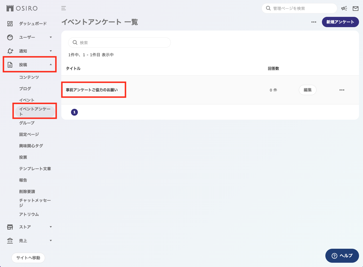
Task: Click the User face icon
Action: [10, 37]
